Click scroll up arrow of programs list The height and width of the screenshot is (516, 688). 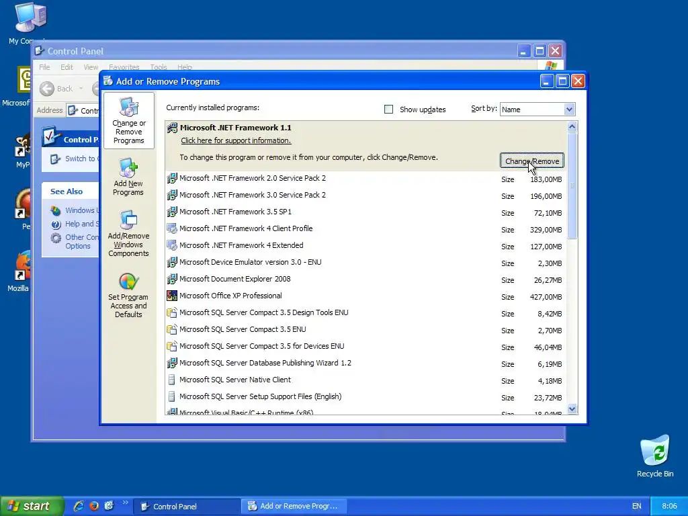(572, 127)
